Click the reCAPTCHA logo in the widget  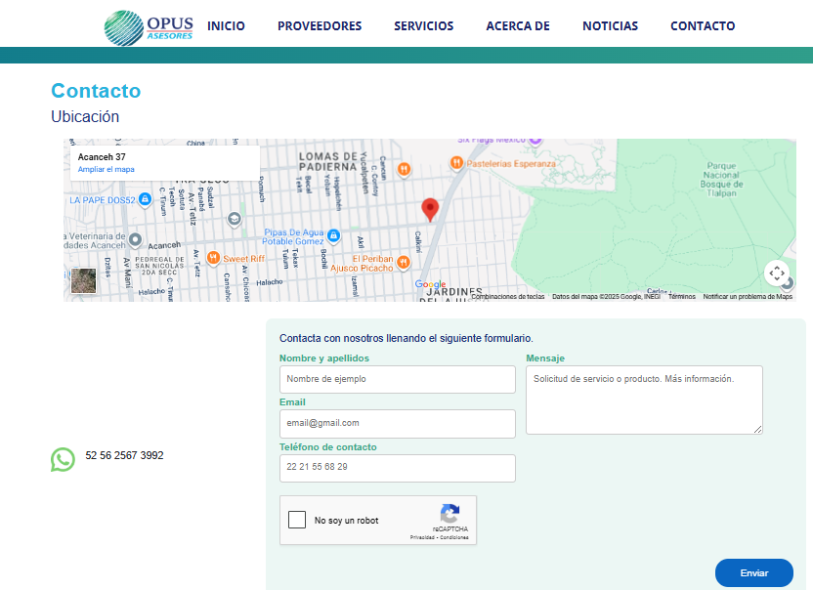[449, 515]
